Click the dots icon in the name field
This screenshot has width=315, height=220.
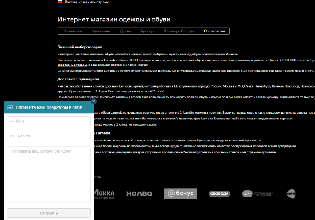tap(12, 121)
